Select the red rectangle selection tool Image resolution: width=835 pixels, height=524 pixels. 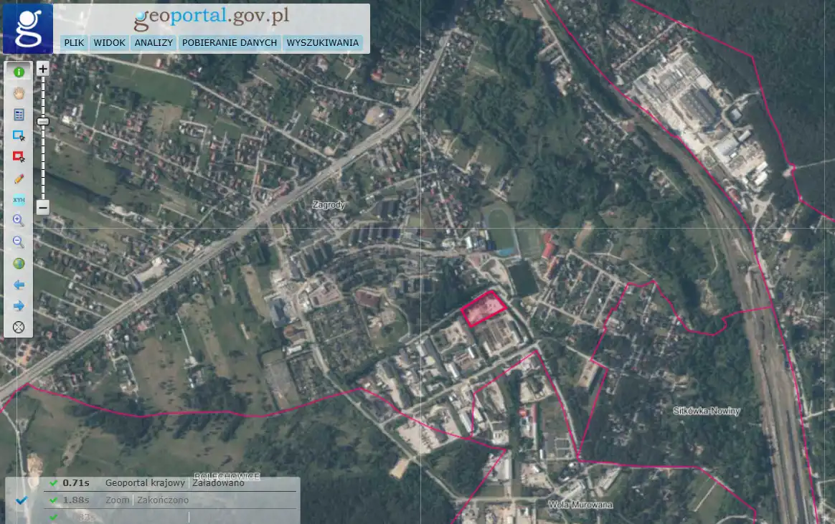(19, 156)
